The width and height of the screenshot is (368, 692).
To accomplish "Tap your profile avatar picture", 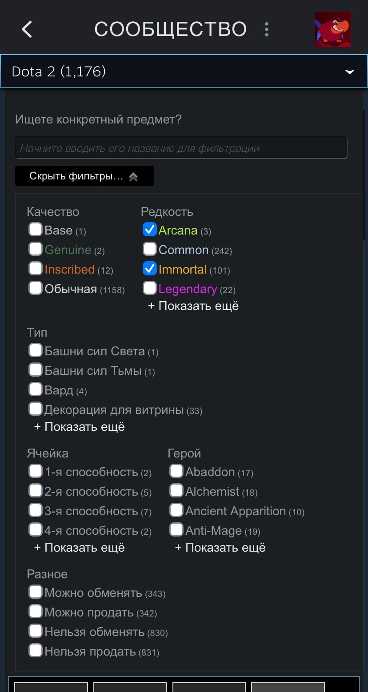I will pos(332,29).
